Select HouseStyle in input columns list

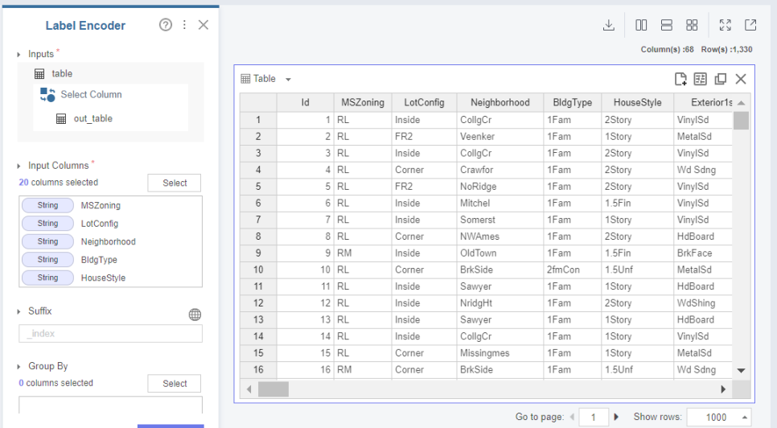click(x=110, y=278)
